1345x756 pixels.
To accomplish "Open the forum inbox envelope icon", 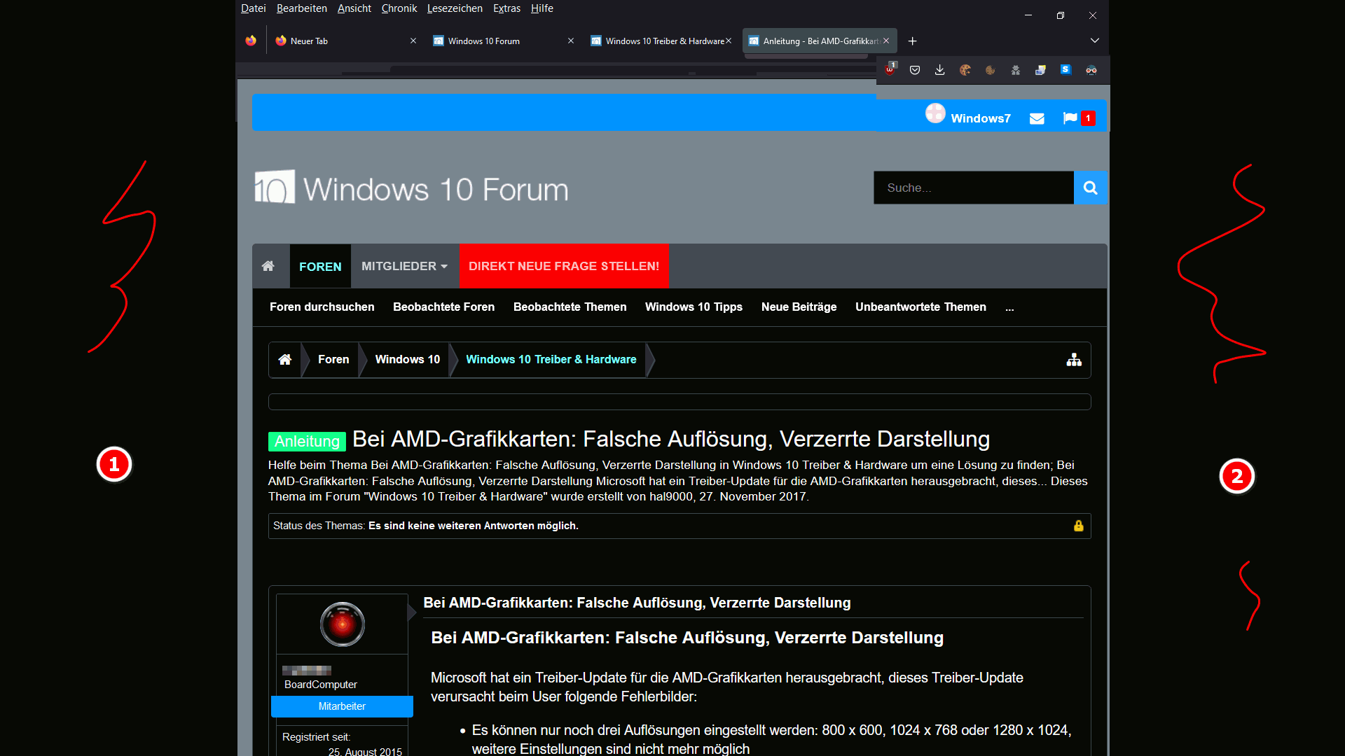I will pyautogui.click(x=1037, y=118).
